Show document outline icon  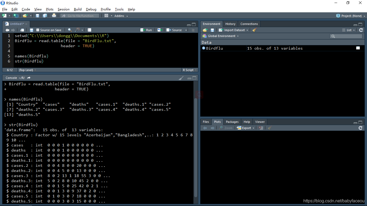193,30
